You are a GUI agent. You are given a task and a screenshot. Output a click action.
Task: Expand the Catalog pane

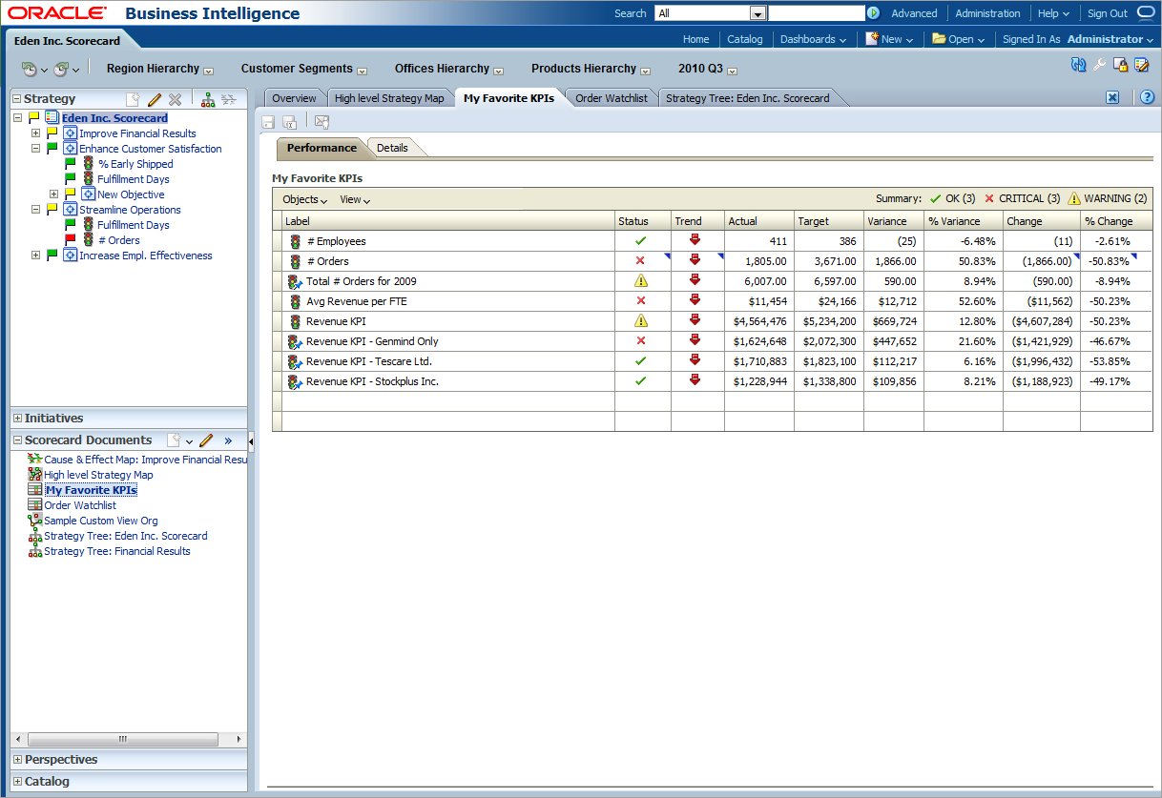(x=17, y=782)
